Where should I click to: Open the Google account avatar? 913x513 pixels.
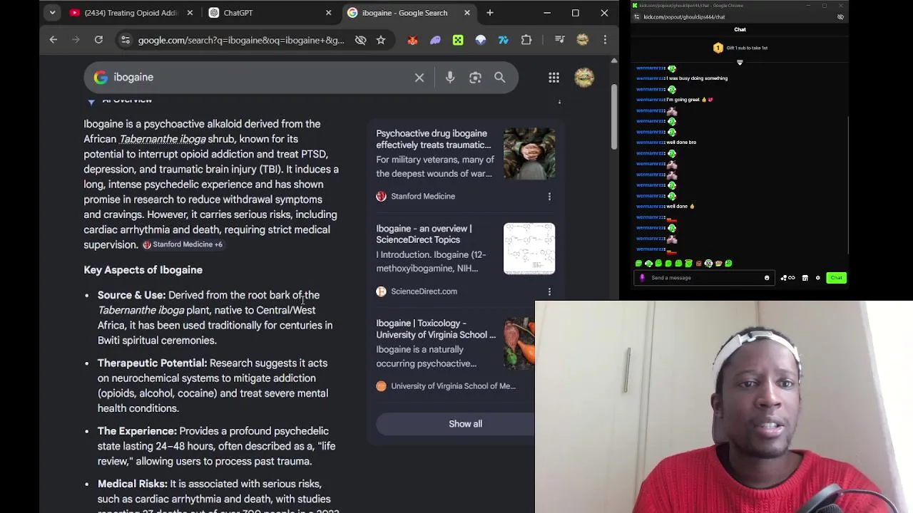584,77
